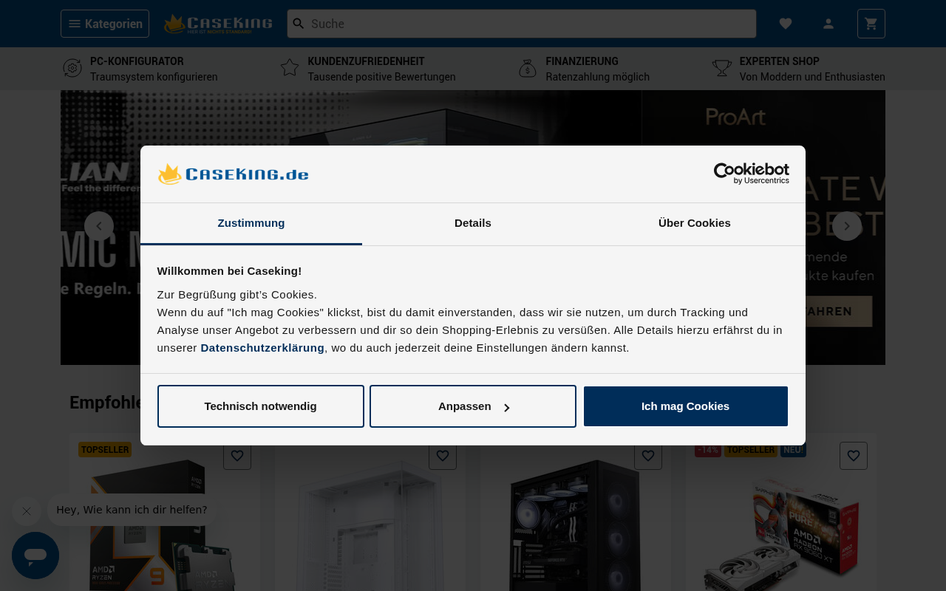Viewport: 946px width, 591px height.
Task: Accept all with Ich mag Cookies
Action: tap(686, 406)
